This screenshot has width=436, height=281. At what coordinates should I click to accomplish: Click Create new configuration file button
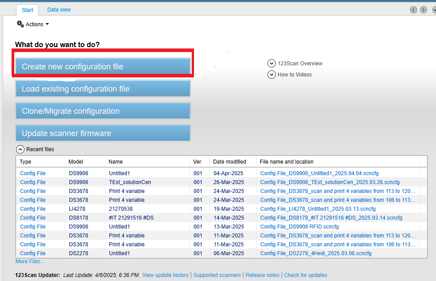tap(103, 66)
